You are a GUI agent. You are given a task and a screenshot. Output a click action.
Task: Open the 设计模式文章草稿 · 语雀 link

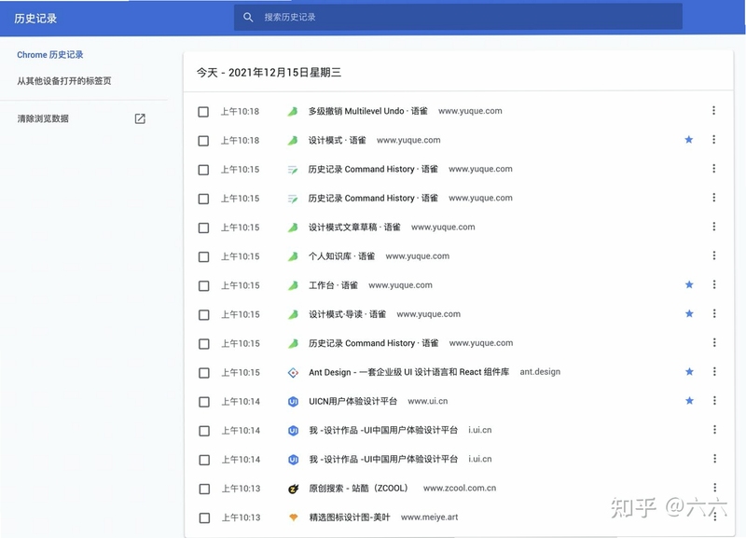(x=354, y=227)
